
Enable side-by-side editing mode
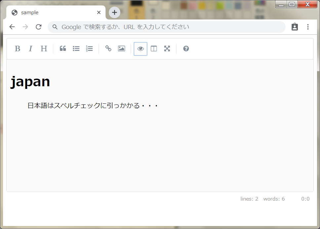pos(153,49)
